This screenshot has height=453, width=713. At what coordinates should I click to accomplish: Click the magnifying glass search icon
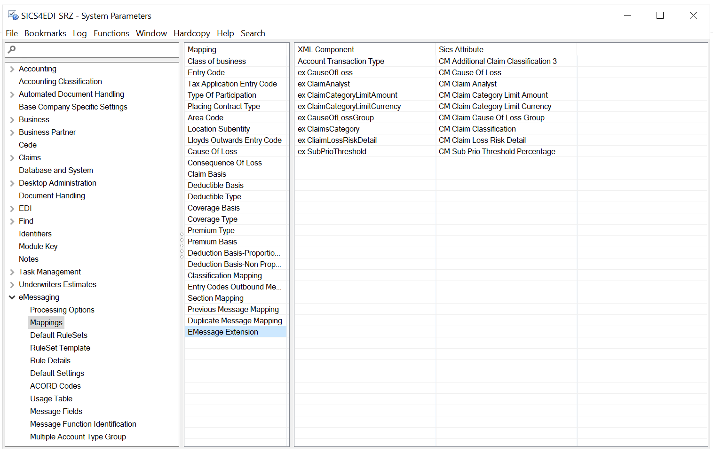(10, 50)
